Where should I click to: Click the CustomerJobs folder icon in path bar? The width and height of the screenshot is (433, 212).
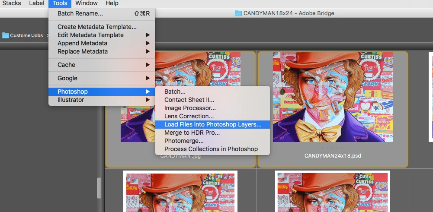[6, 35]
